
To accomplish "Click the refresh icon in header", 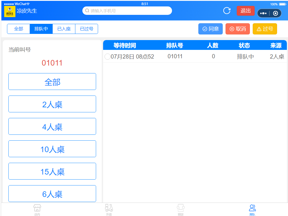I will coord(227,11).
